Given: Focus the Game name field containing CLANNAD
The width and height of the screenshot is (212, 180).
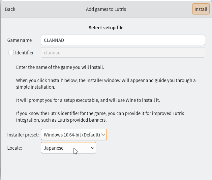Looking at the screenshot, I should pos(123,40).
